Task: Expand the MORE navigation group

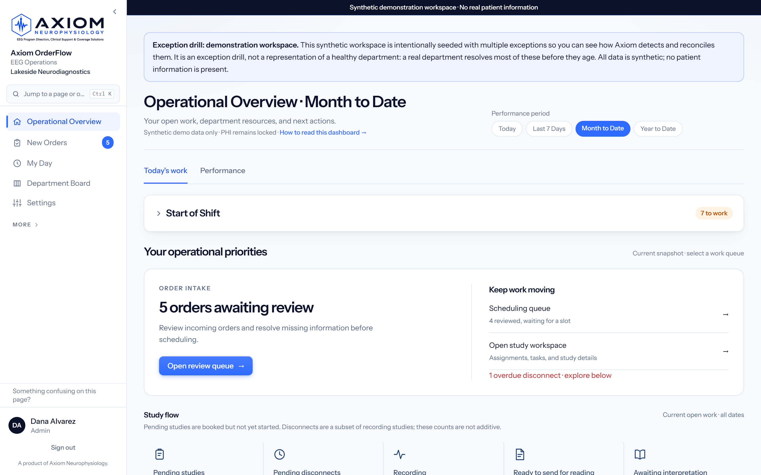Action: pyautogui.click(x=25, y=225)
